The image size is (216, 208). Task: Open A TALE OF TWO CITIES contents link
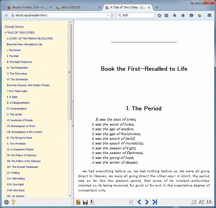coord(19,33)
